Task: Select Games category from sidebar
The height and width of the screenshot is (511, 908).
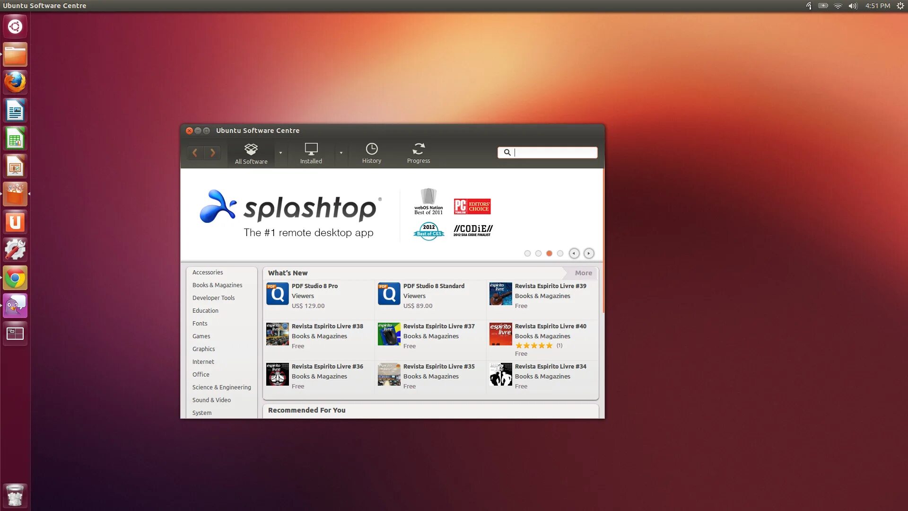Action: pos(201,335)
